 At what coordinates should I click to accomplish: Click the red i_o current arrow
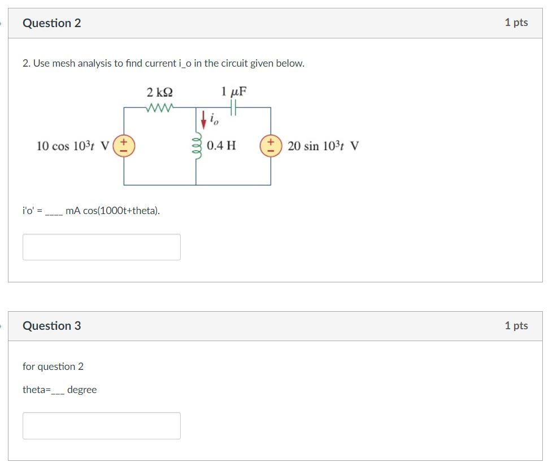[203, 119]
